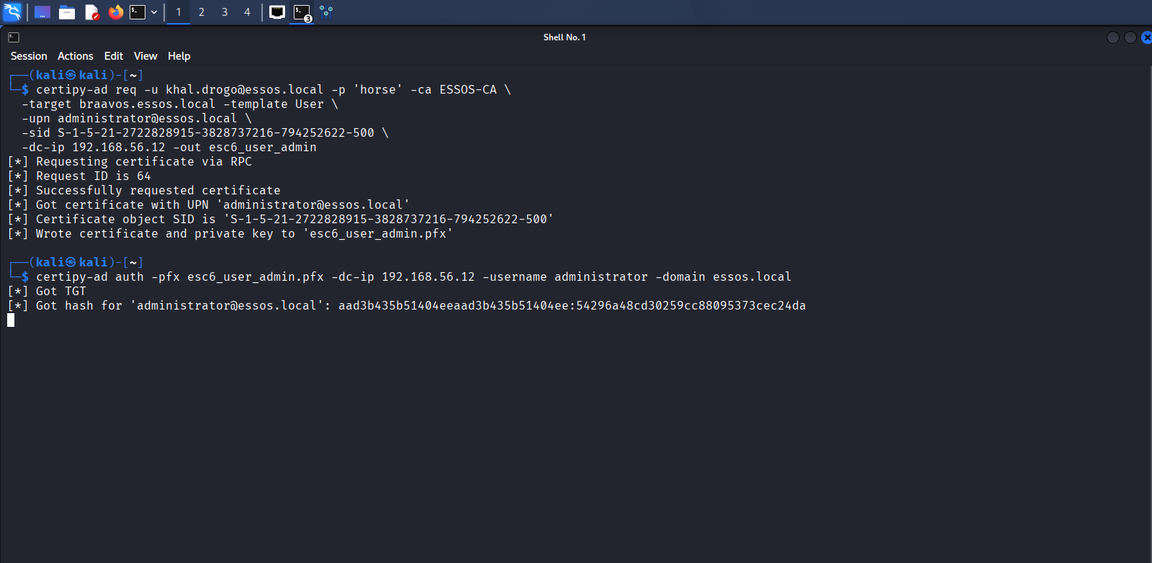
Task: Click the 'Got certificate with UPN' line
Action: pyautogui.click(x=209, y=205)
